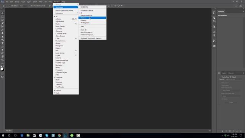Open Task View on the taskbar

pyautogui.click(x=15, y=135)
